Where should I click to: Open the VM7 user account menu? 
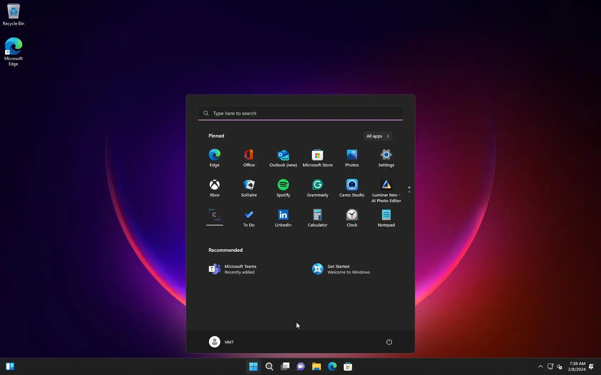pos(221,342)
